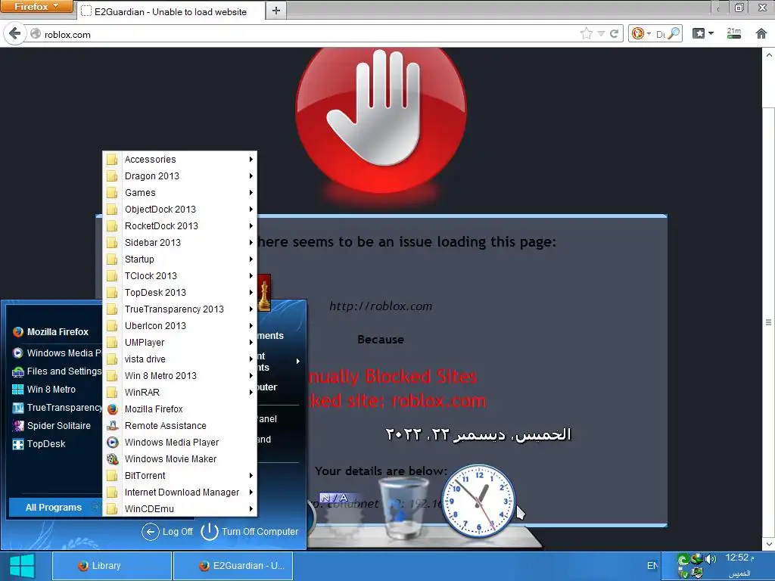The width and height of the screenshot is (775, 581).
Task: Open URL history dropdown arrow in address bar
Action: (601, 33)
